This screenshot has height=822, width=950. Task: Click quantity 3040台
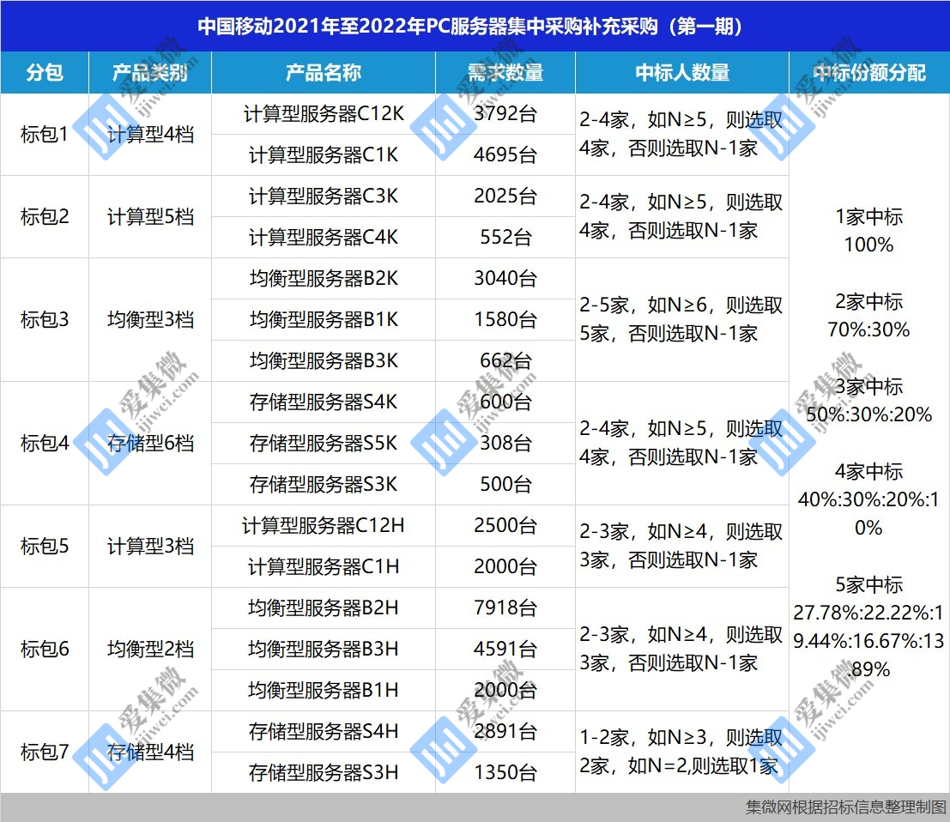click(x=505, y=278)
